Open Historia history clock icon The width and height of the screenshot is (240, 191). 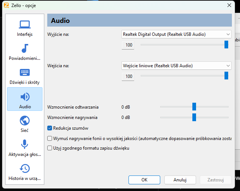pos(25,168)
